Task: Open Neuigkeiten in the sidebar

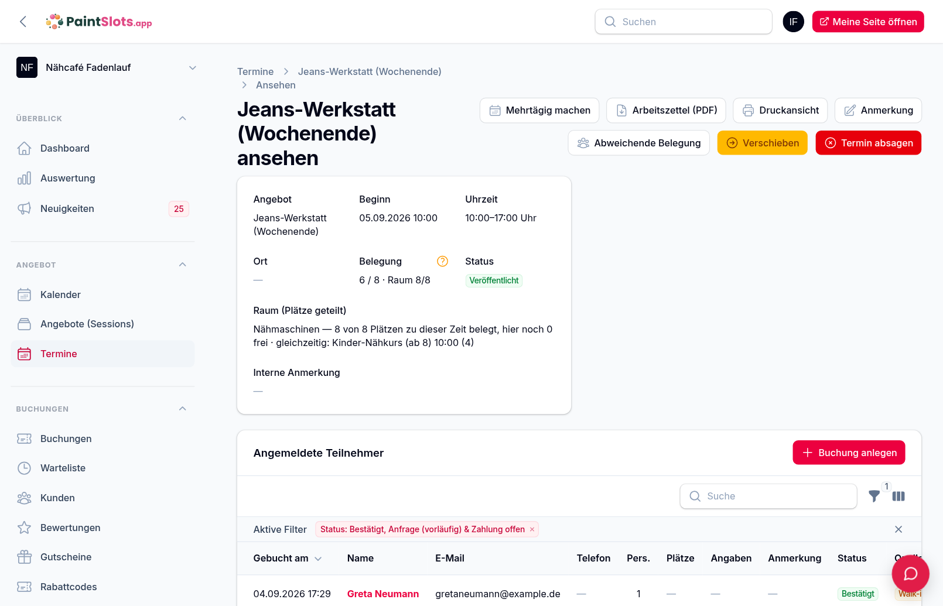Action: (102, 208)
